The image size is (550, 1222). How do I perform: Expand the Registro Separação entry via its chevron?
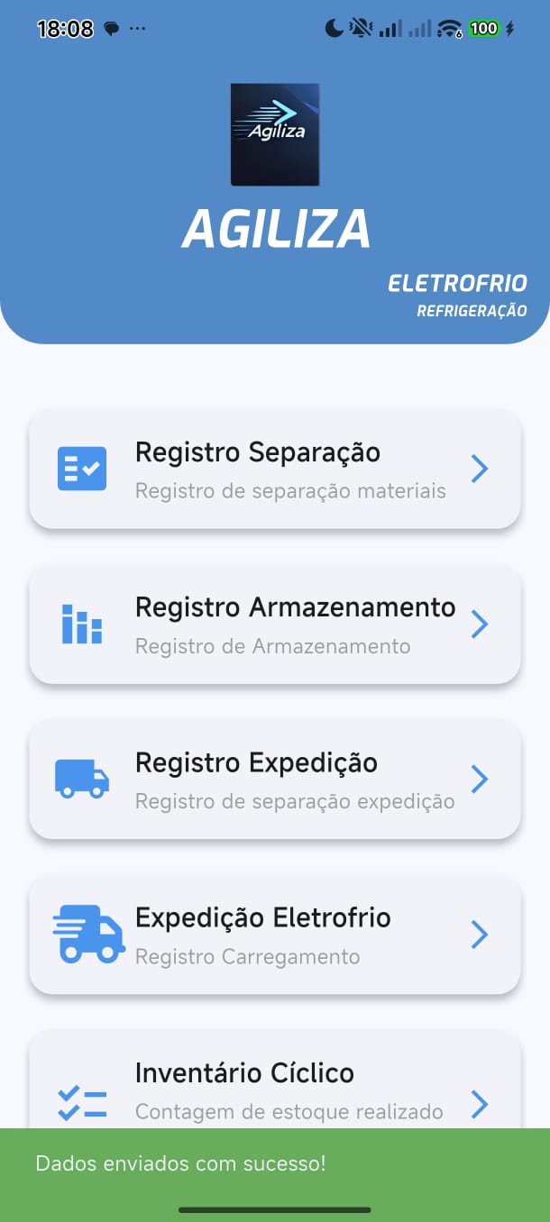click(479, 469)
